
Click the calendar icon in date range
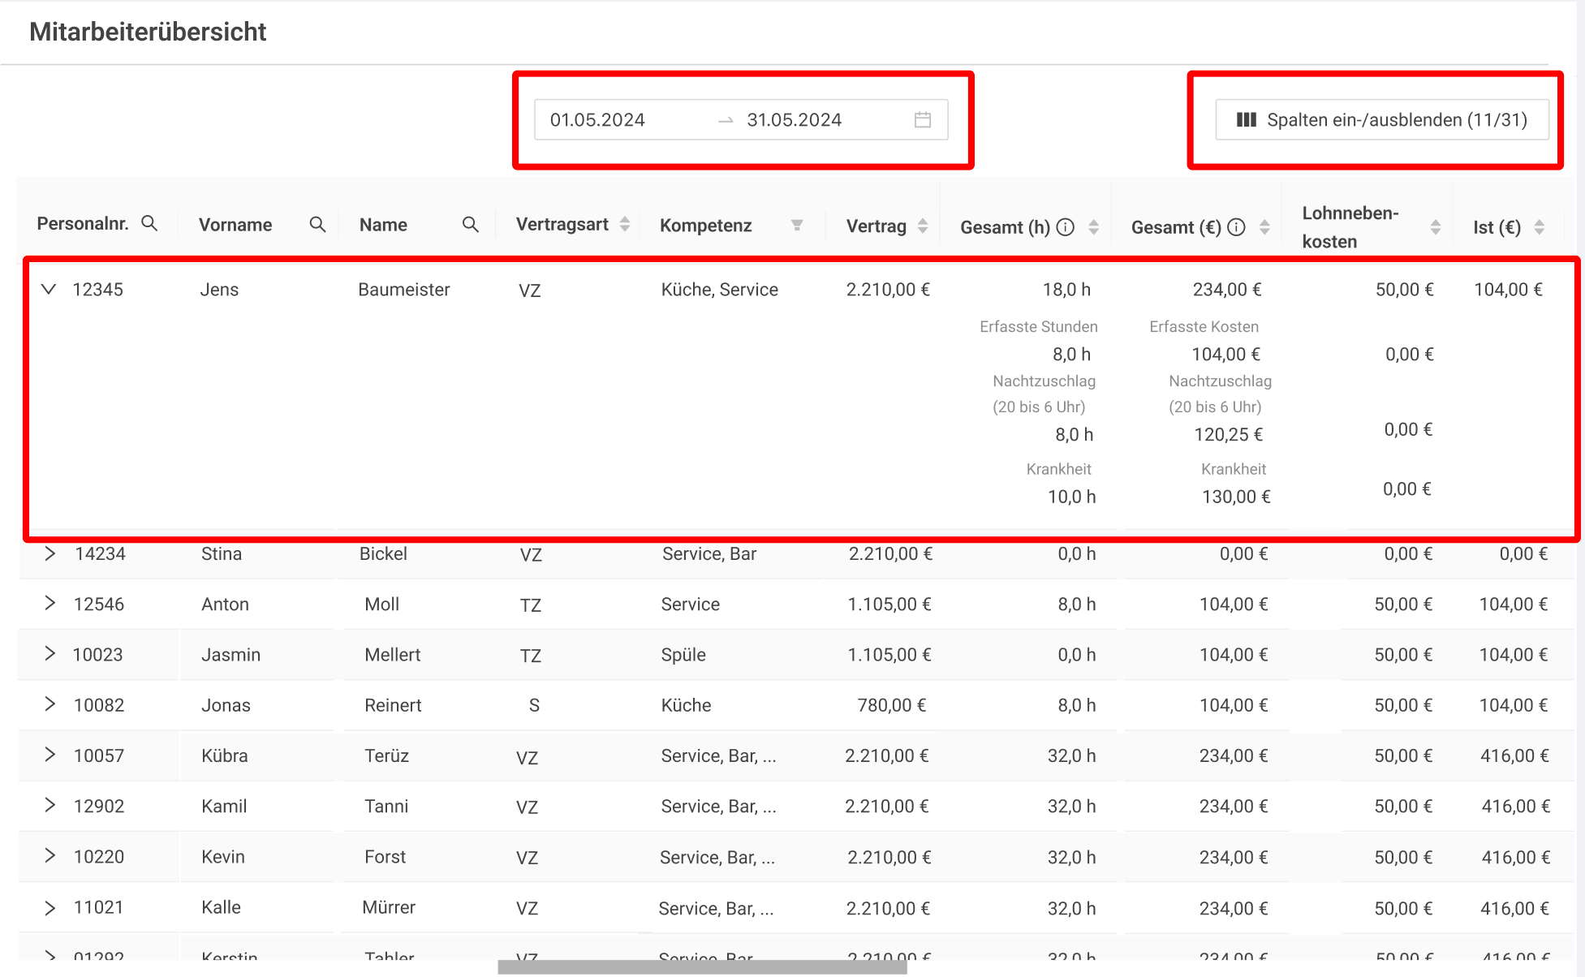pos(923,120)
